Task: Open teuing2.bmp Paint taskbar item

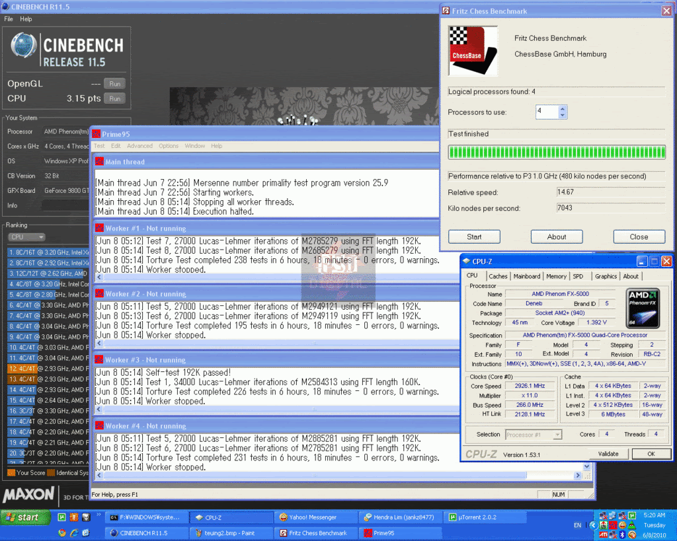Action: coord(231,533)
